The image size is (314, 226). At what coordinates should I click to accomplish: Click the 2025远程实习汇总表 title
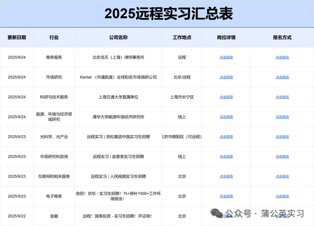pyautogui.click(x=169, y=14)
